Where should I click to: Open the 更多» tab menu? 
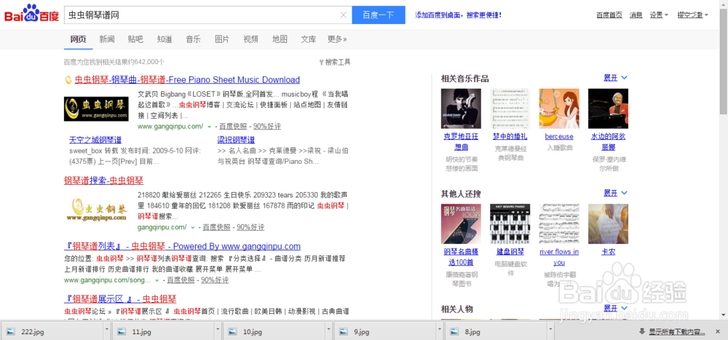(x=337, y=39)
